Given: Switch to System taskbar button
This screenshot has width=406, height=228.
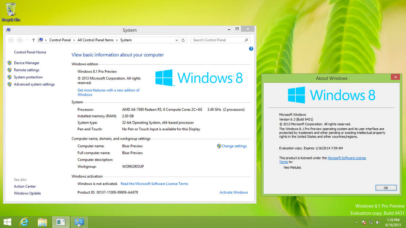Looking at the screenshot, I should click(x=79, y=222).
